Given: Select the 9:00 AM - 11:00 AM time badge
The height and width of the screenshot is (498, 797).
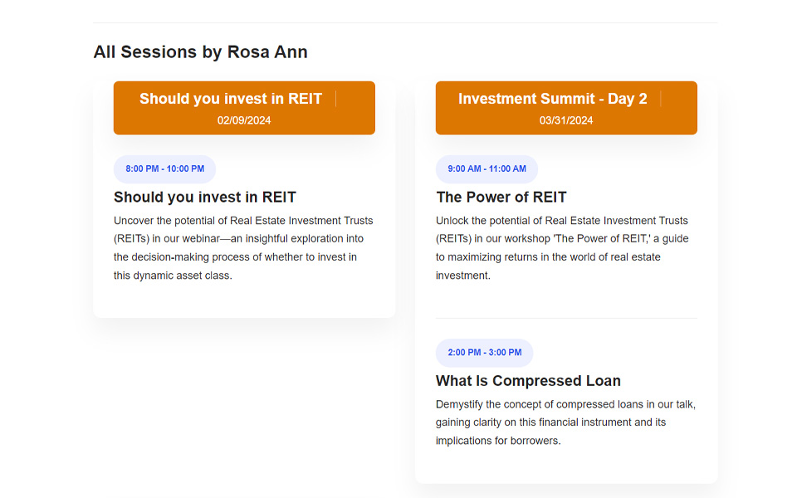Looking at the screenshot, I should coord(487,169).
